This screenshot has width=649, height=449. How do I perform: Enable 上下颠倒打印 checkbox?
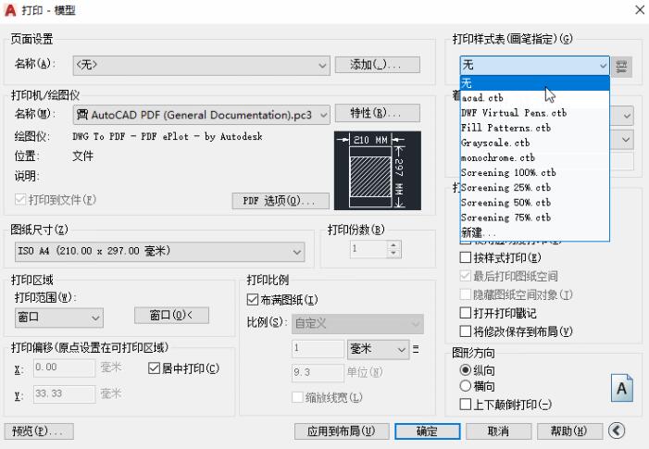point(466,404)
